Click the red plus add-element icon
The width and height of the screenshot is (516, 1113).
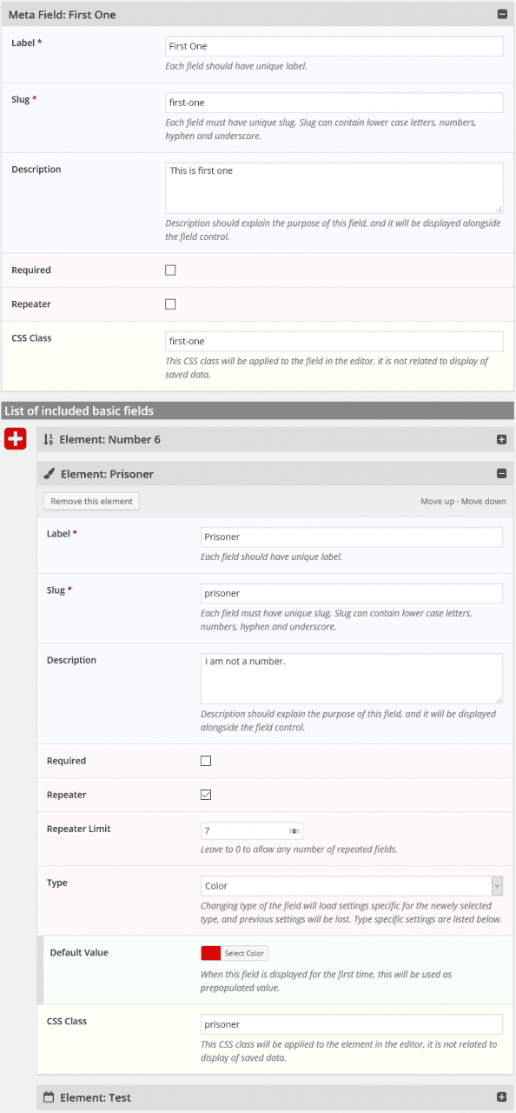(x=16, y=439)
